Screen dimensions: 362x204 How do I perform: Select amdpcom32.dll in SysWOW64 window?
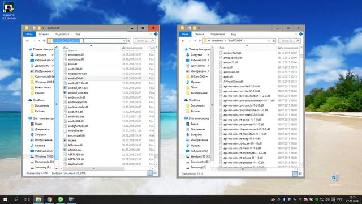tap(232, 58)
